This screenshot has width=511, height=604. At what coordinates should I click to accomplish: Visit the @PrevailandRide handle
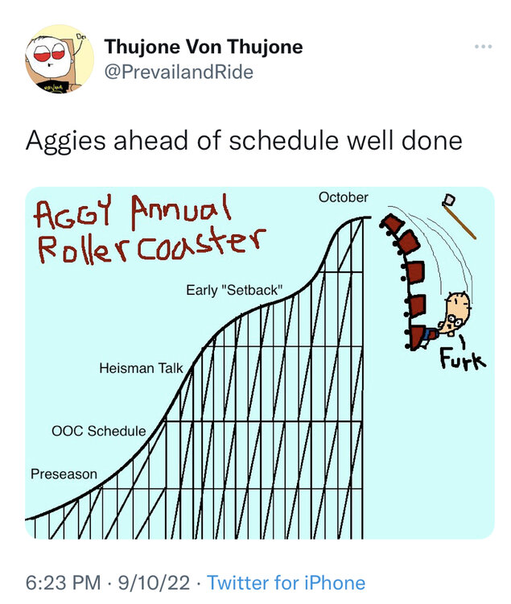[x=179, y=72]
